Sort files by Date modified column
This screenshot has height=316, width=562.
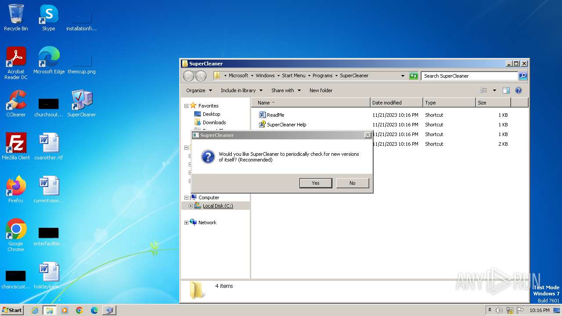tap(397, 103)
